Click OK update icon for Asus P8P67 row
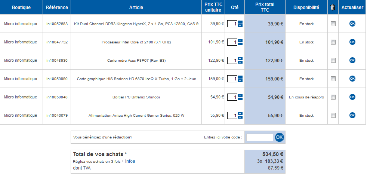 [352, 60]
